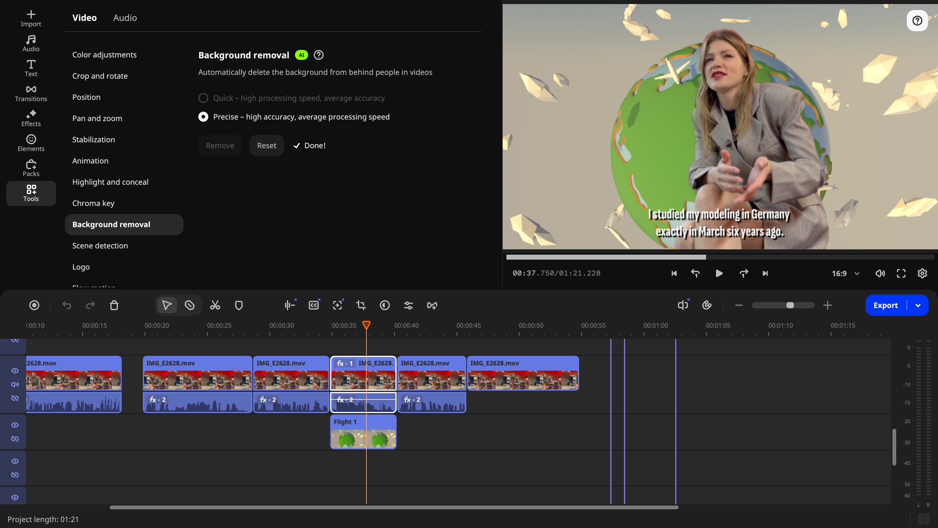
Task: Zoom out timeline with minus button
Action: 739,305
